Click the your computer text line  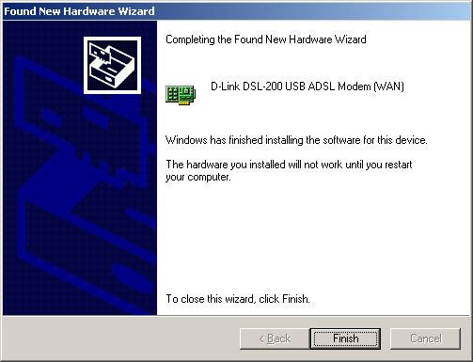click(x=198, y=178)
